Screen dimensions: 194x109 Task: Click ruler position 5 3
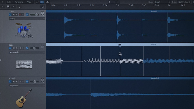117,5
